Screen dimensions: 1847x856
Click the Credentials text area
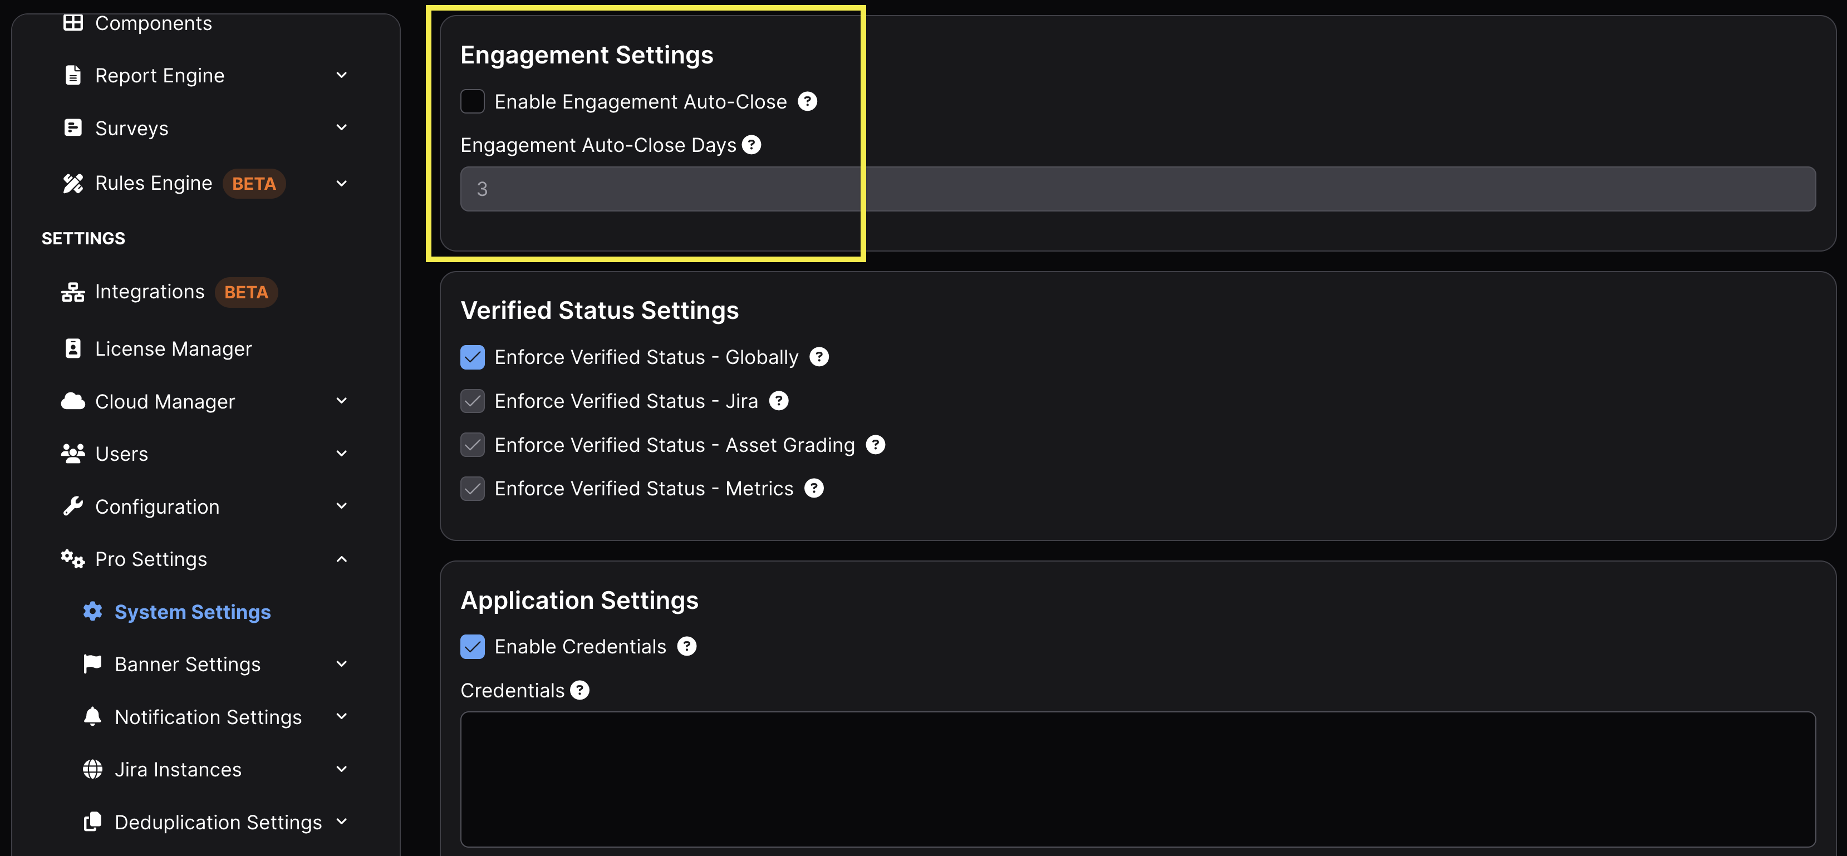[x=1137, y=779]
